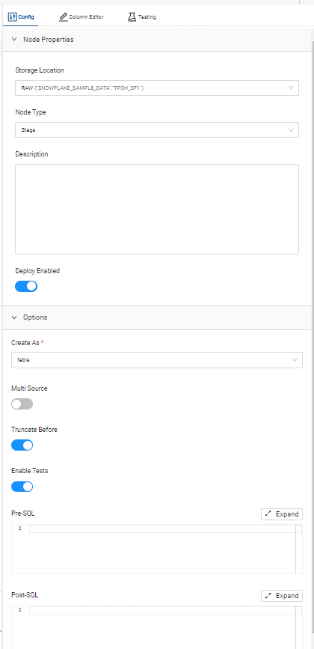Image resolution: width=314 pixels, height=649 pixels.
Task: Click the Config sliders icon
Action: (x=12, y=17)
